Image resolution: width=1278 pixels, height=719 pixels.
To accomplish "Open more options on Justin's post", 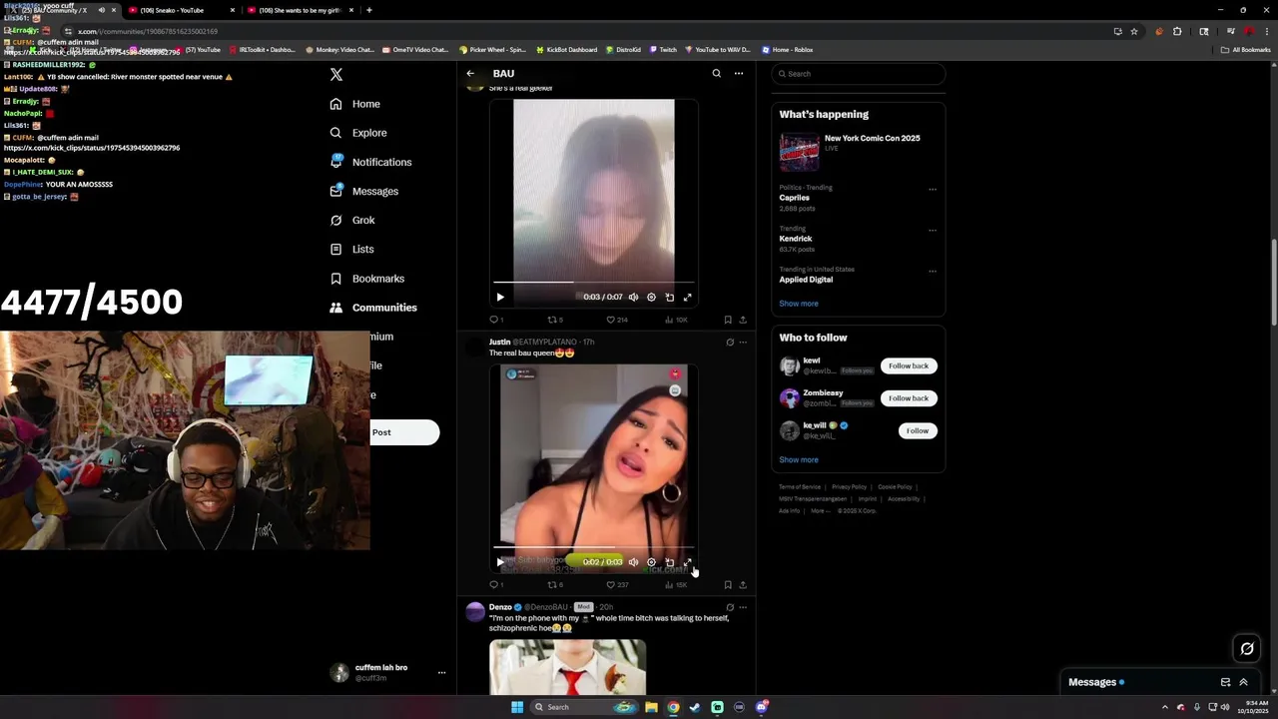I will tap(742, 342).
